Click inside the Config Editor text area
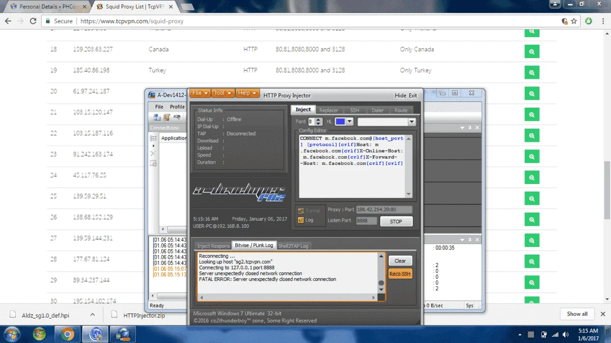 (x=351, y=166)
